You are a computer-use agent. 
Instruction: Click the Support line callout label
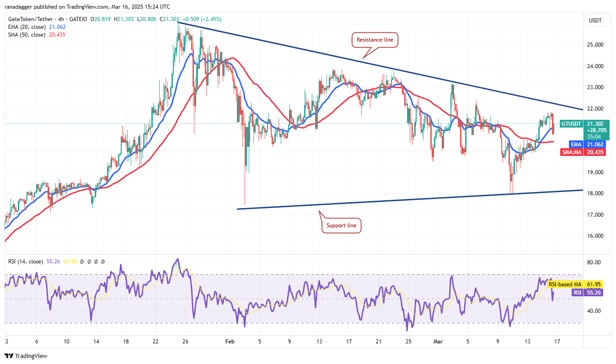(x=342, y=225)
